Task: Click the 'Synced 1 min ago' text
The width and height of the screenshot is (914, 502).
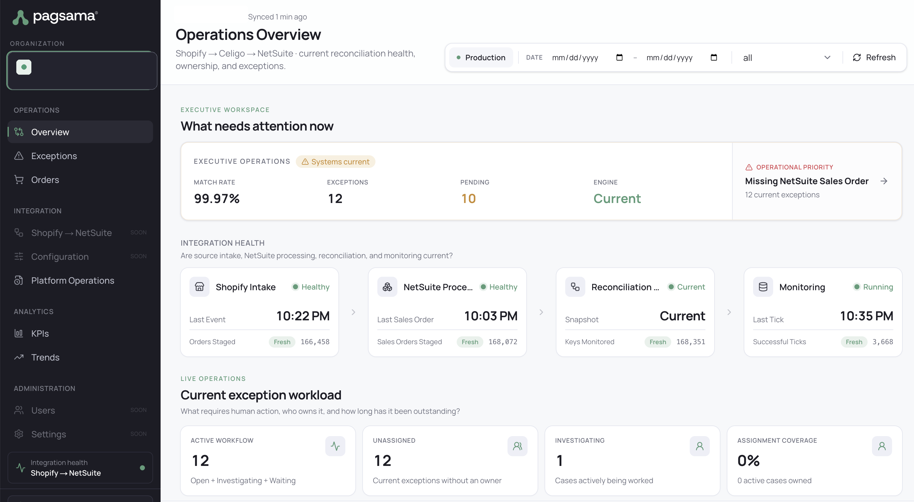Action: (x=277, y=17)
